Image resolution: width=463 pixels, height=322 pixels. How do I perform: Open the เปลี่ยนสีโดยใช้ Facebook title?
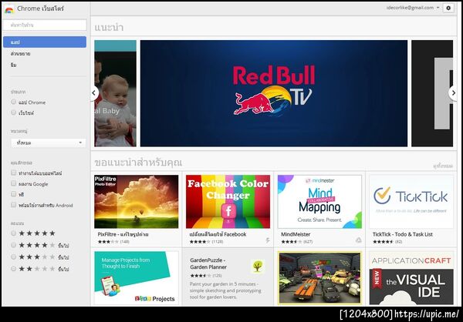pyautogui.click(x=218, y=234)
